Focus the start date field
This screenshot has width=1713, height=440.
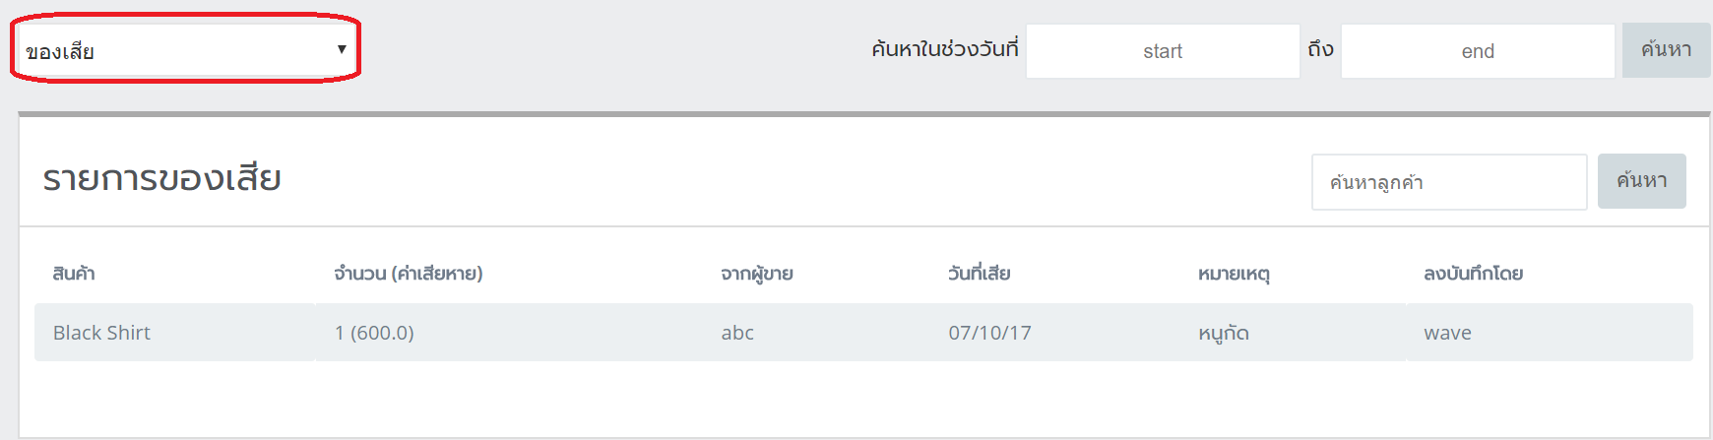point(1163,51)
